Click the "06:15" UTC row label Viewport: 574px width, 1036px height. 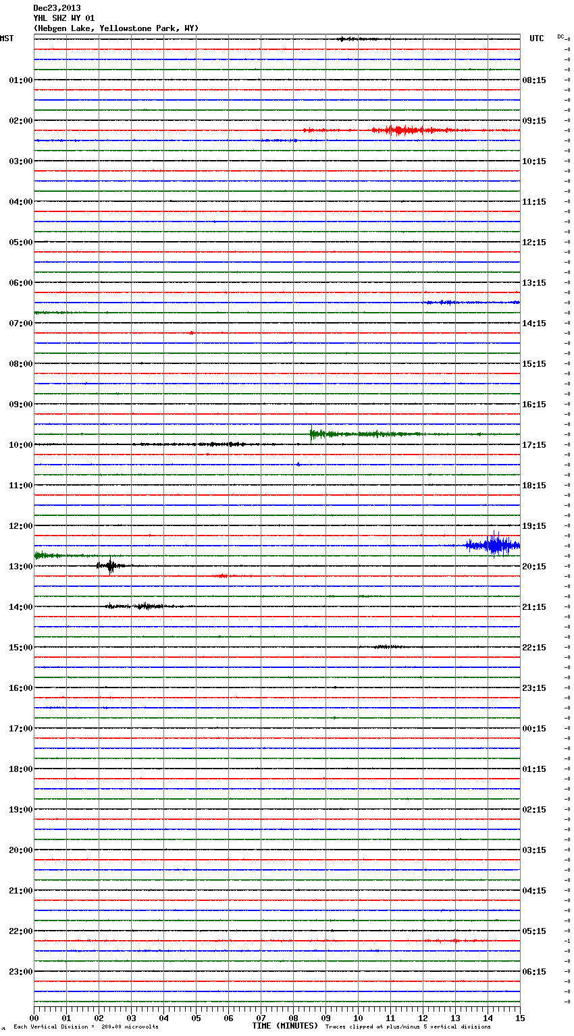tap(534, 972)
